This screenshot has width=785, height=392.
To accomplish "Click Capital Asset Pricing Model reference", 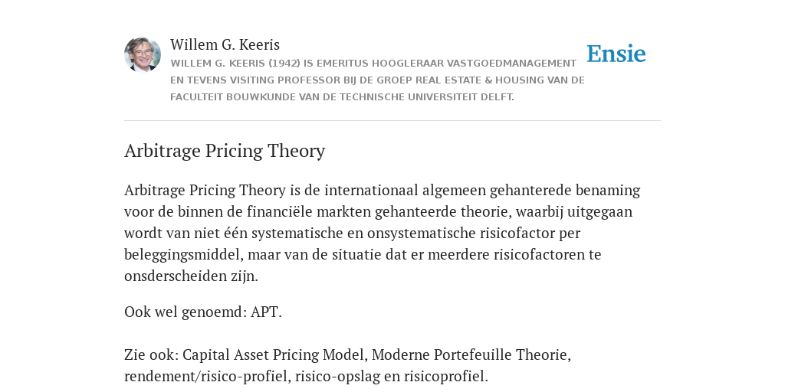I will coord(275,354).
